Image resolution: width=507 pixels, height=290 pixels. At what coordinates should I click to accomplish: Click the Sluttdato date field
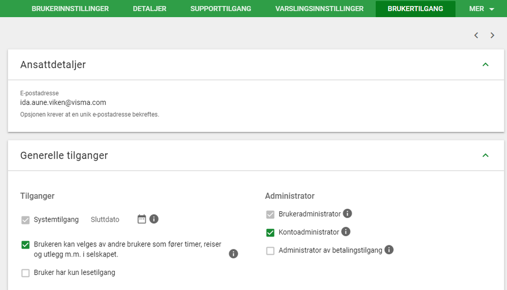pyautogui.click(x=106, y=220)
